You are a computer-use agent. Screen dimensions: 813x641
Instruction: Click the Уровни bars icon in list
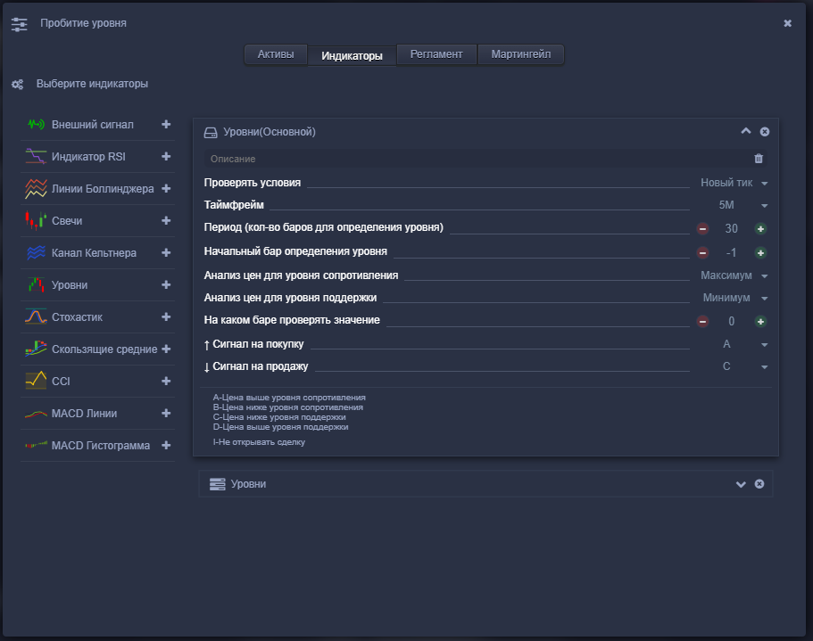coord(36,284)
